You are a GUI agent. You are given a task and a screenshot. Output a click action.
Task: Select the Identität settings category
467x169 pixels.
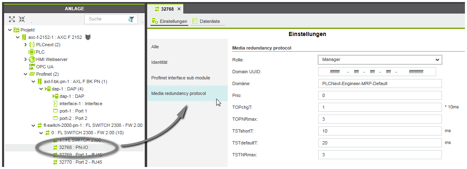(x=160, y=62)
